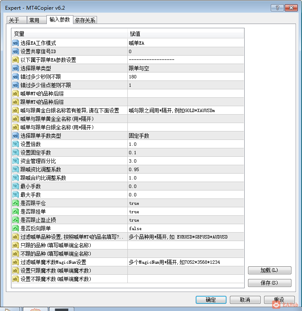Click the integer icon beside 选择EA工作模式

click(x=16, y=43)
